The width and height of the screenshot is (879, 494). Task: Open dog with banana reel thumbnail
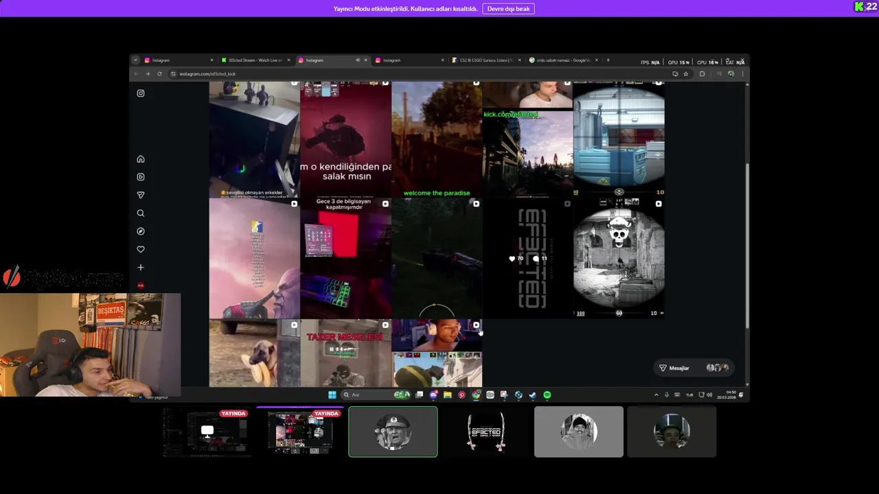click(254, 353)
